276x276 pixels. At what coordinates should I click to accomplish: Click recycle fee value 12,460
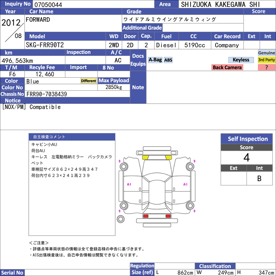[x=45, y=74]
